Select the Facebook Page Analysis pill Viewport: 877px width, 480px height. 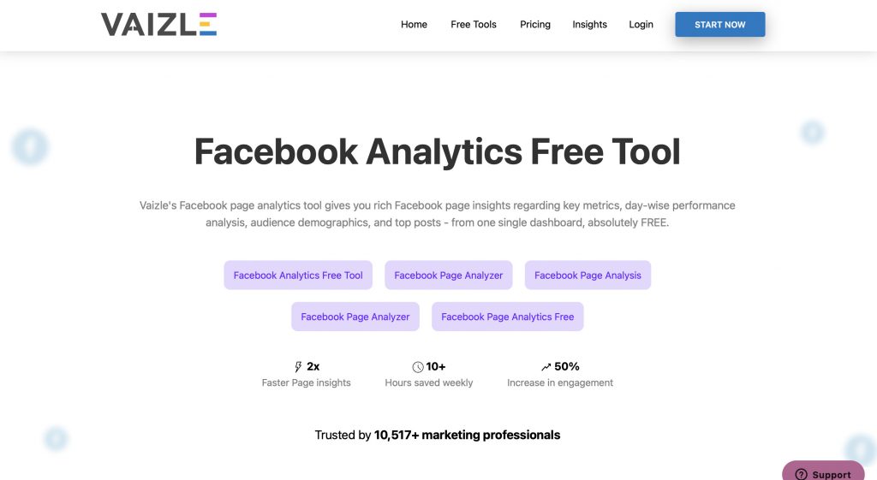588,275
